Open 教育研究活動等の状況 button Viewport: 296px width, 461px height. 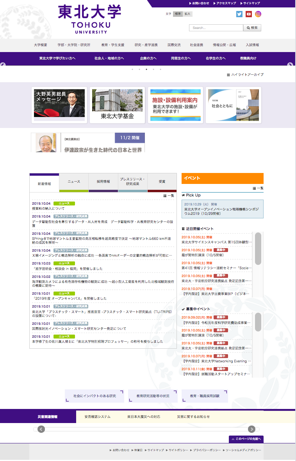point(153,396)
